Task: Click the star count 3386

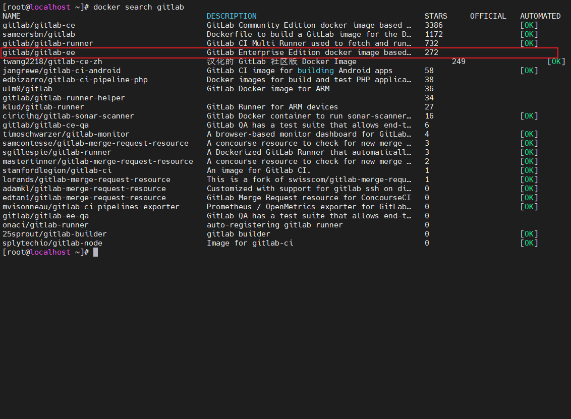Action: (x=434, y=25)
